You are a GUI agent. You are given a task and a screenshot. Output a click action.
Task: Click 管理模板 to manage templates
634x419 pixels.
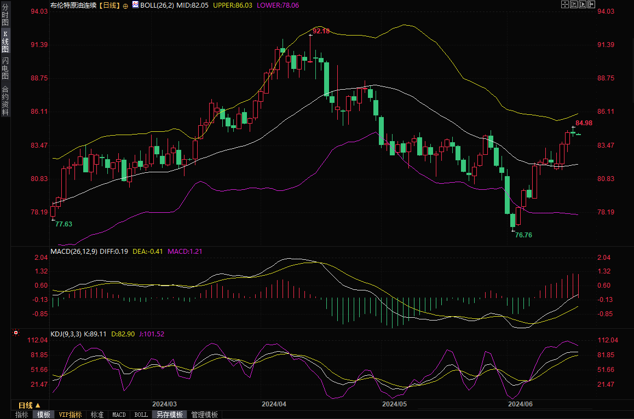click(x=204, y=415)
